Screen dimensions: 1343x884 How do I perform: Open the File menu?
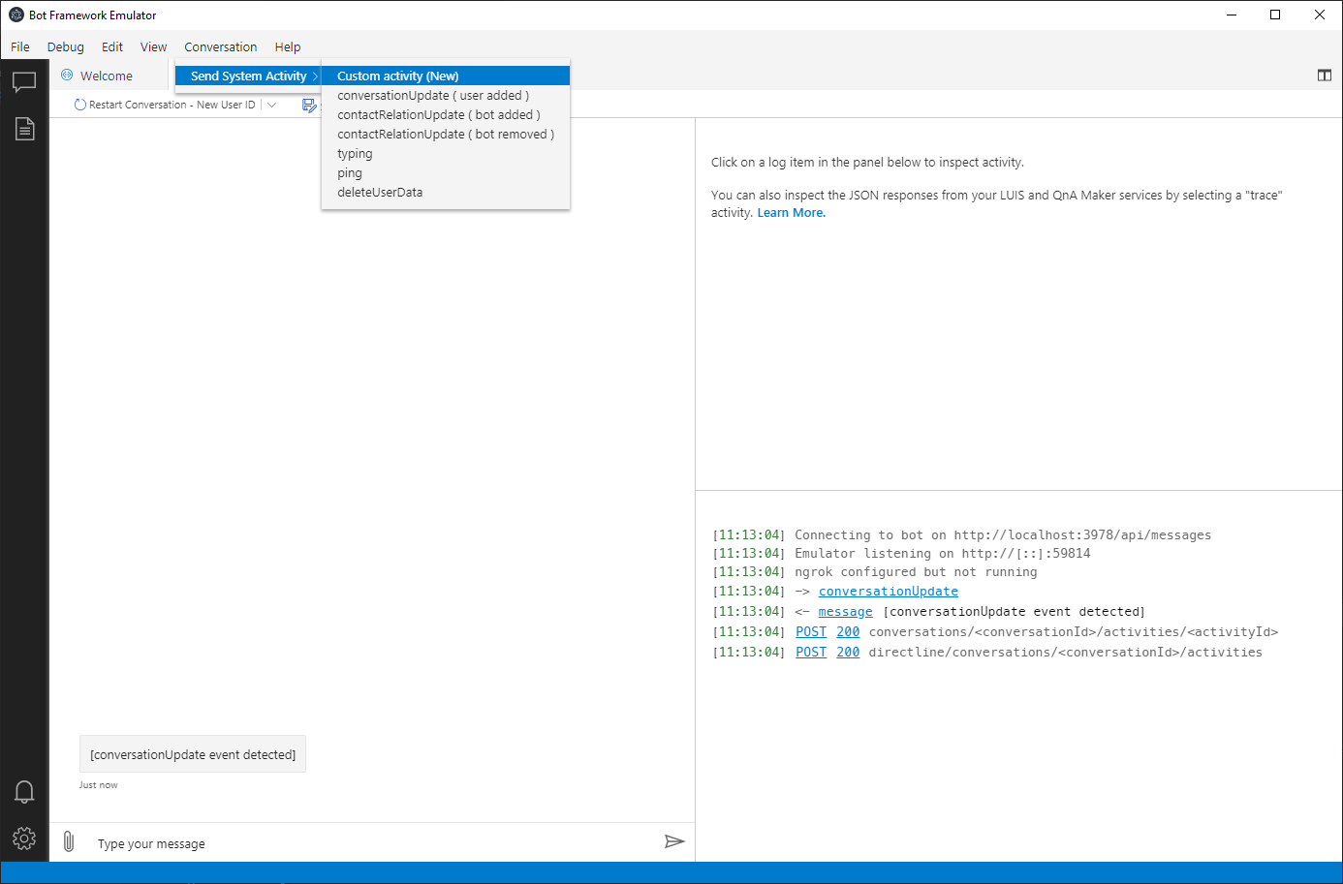20,46
